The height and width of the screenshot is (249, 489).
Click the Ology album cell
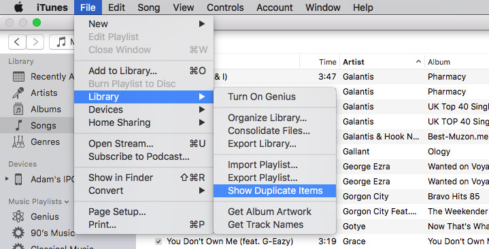pyautogui.click(x=439, y=151)
